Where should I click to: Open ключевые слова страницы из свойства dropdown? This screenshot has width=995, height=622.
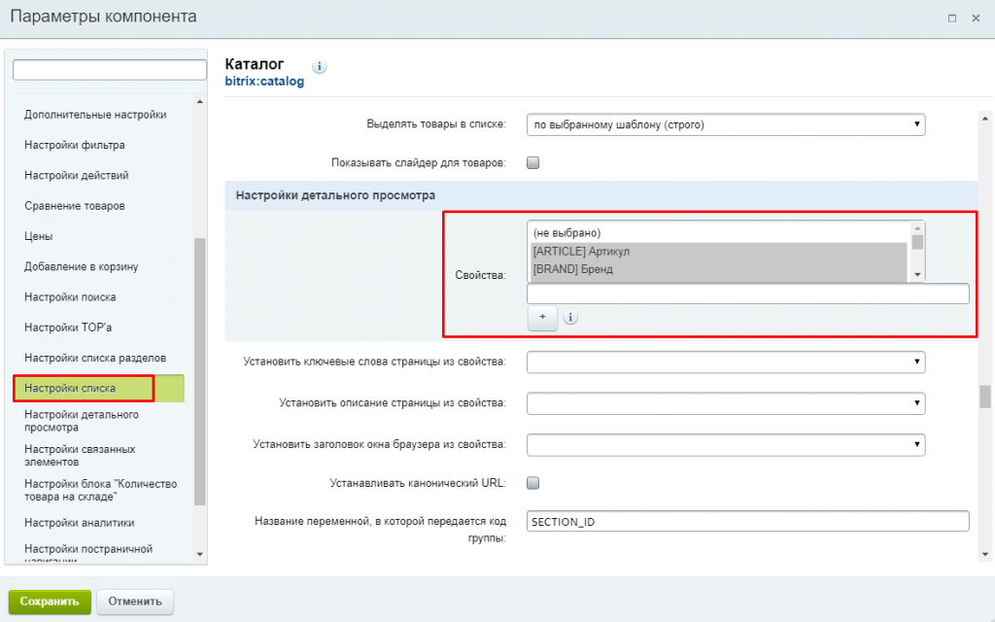pos(726,362)
